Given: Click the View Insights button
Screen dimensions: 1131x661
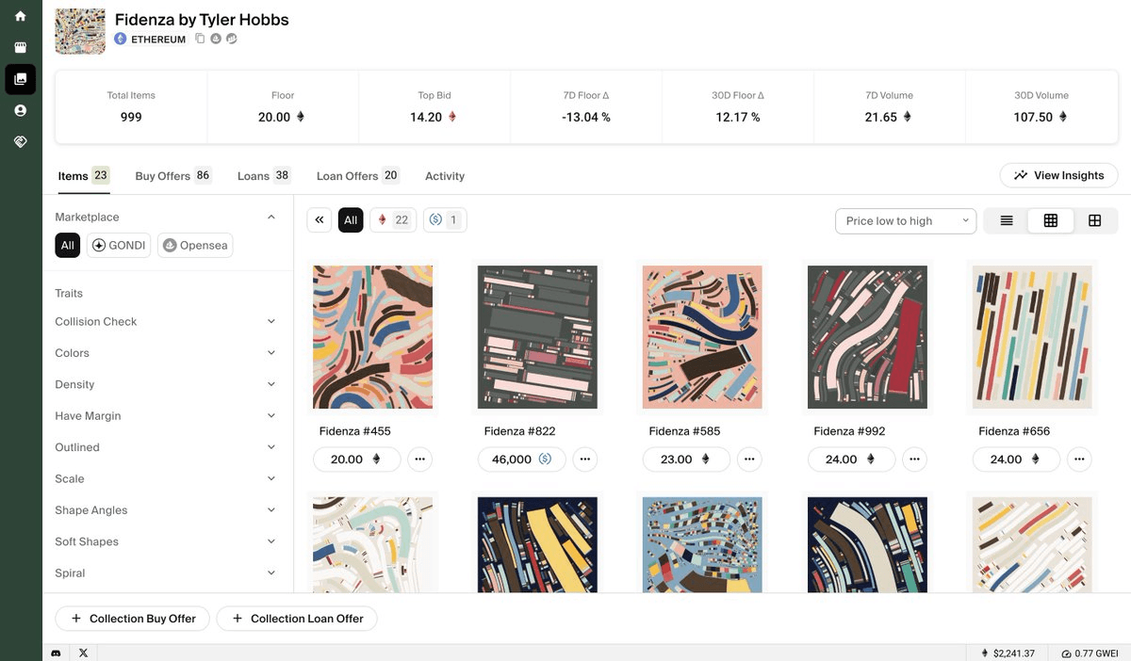Looking at the screenshot, I should 1058,175.
